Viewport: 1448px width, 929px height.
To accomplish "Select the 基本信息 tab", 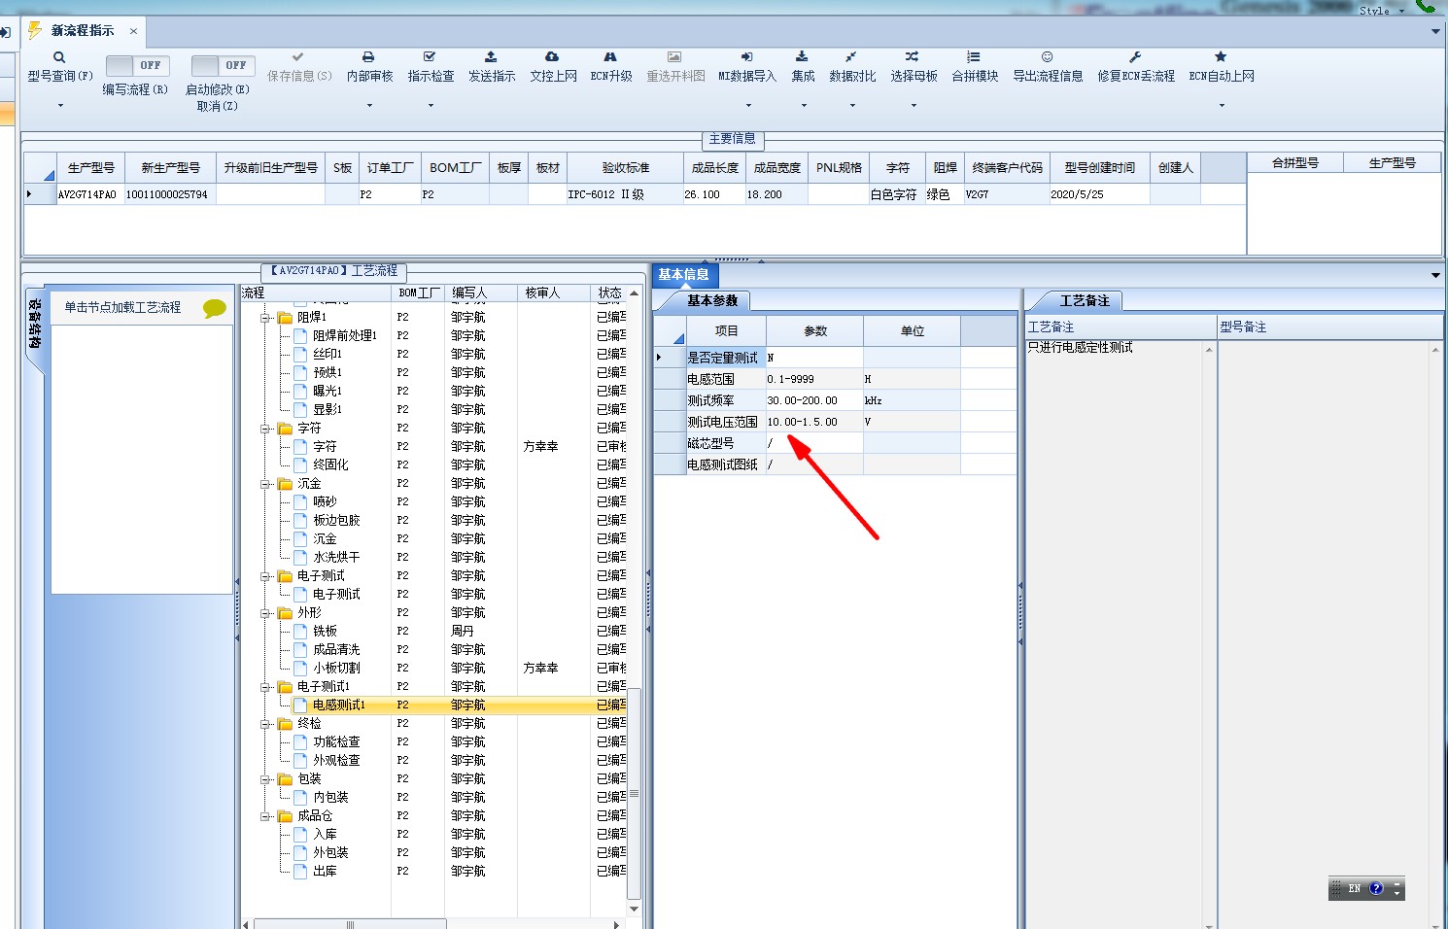I will tap(683, 275).
